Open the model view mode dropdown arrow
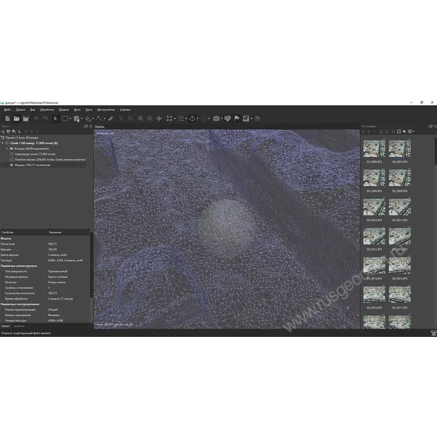437x437 pixels. pos(198,119)
